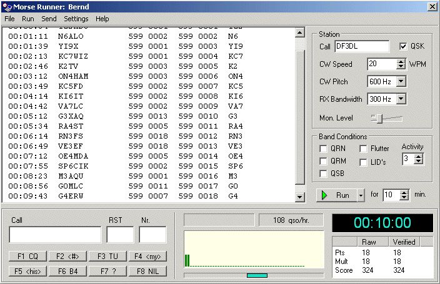Expand the RX Bandwidth dropdown

point(401,99)
